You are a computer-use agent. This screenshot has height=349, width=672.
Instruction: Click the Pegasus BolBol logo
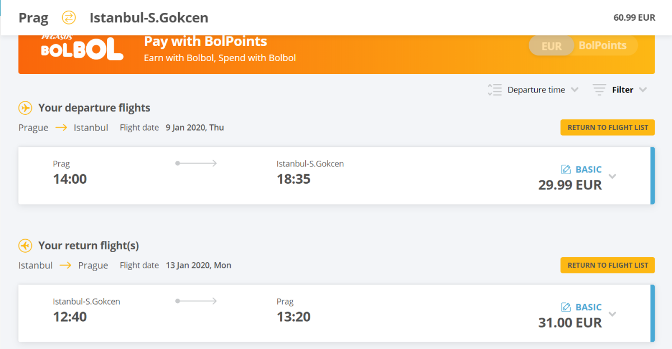(82, 48)
